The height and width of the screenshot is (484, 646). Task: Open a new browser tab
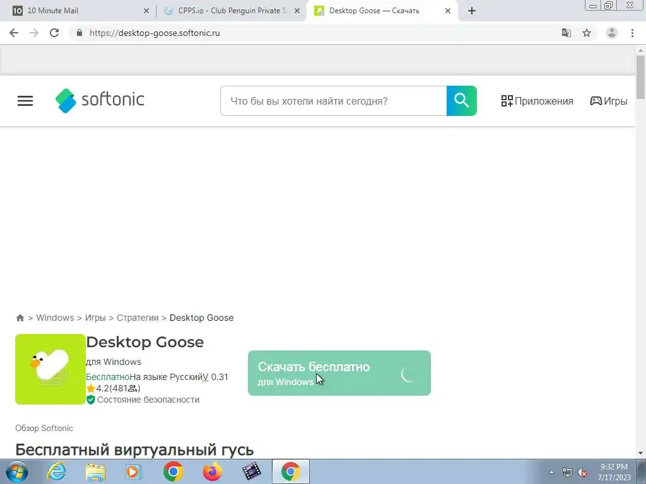472,11
